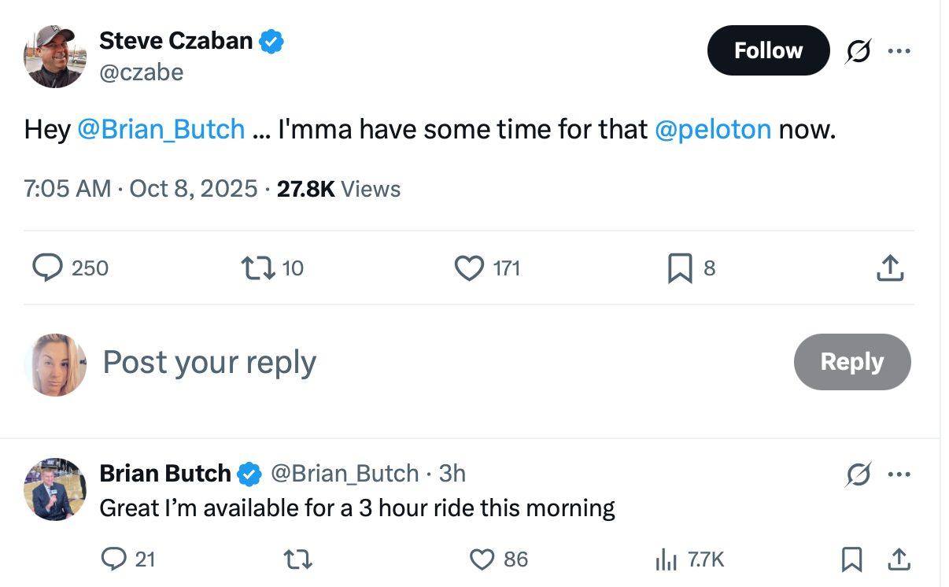
Task: Like Brian Butch's reply
Action: pyautogui.click(x=481, y=559)
